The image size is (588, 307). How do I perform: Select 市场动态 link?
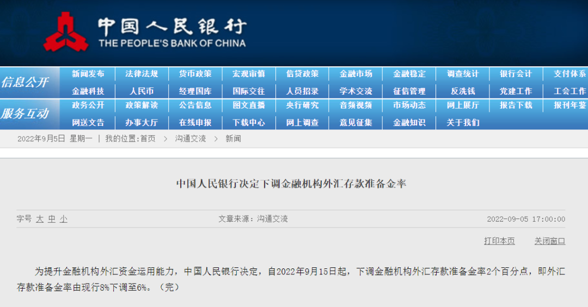point(409,105)
